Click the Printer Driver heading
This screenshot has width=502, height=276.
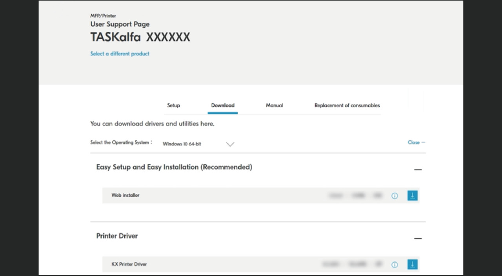117,236
